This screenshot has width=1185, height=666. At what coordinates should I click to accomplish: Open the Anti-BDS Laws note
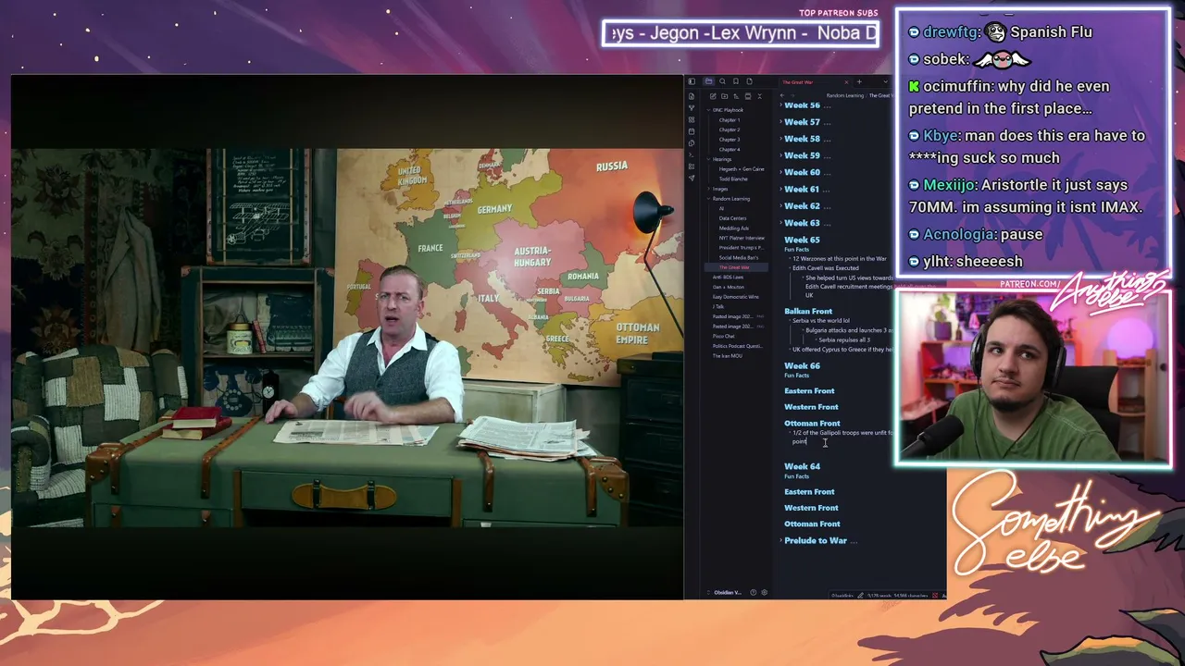pos(728,277)
